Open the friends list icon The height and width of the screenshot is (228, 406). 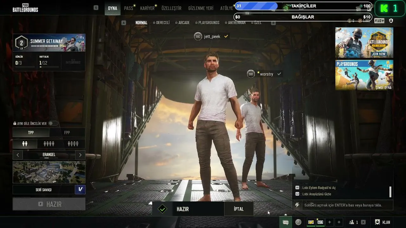tap(351, 222)
